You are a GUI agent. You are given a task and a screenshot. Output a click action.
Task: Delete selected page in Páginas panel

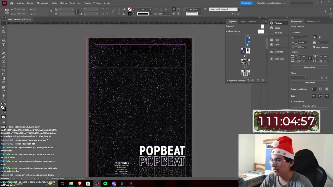coord(262,81)
